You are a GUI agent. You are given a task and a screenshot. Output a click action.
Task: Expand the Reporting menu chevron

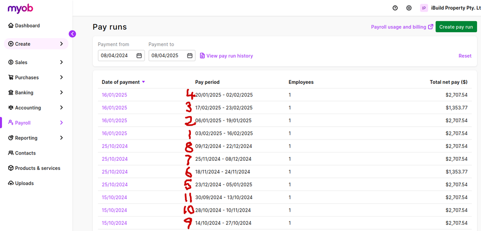pos(61,138)
